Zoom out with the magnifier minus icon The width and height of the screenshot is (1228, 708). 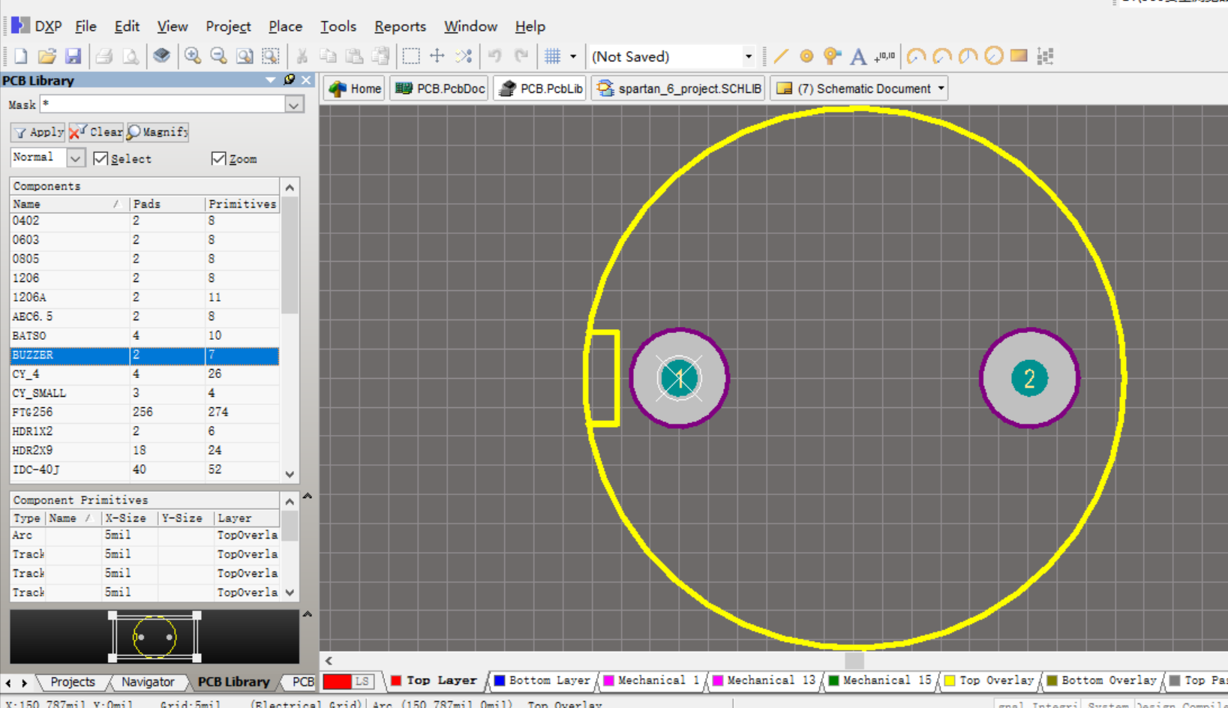(x=218, y=56)
